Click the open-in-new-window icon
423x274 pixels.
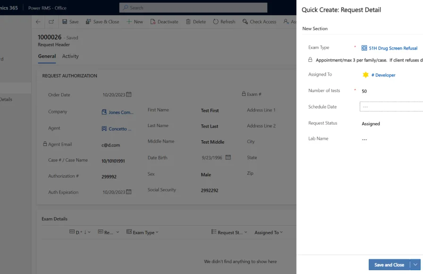(x=51, y=22)
